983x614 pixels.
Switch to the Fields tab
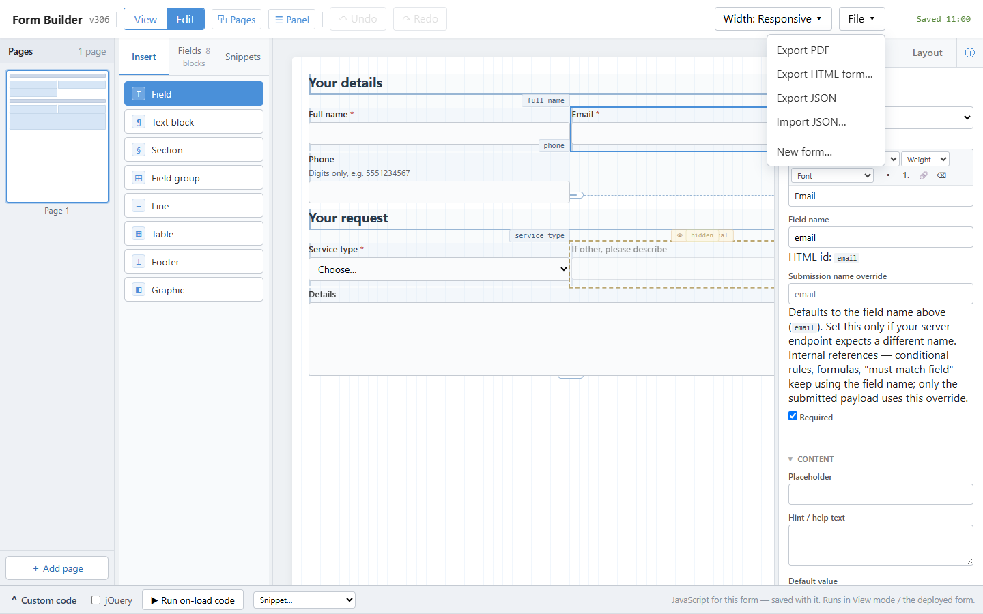tap(194, 57)
